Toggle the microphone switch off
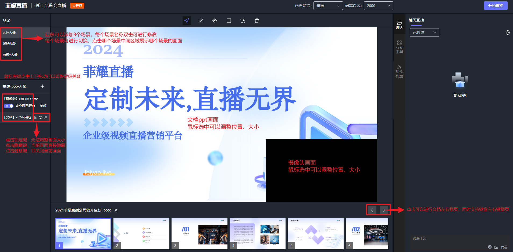The width and height of the screenshot is (513, 252). click(x=9, y=106)
